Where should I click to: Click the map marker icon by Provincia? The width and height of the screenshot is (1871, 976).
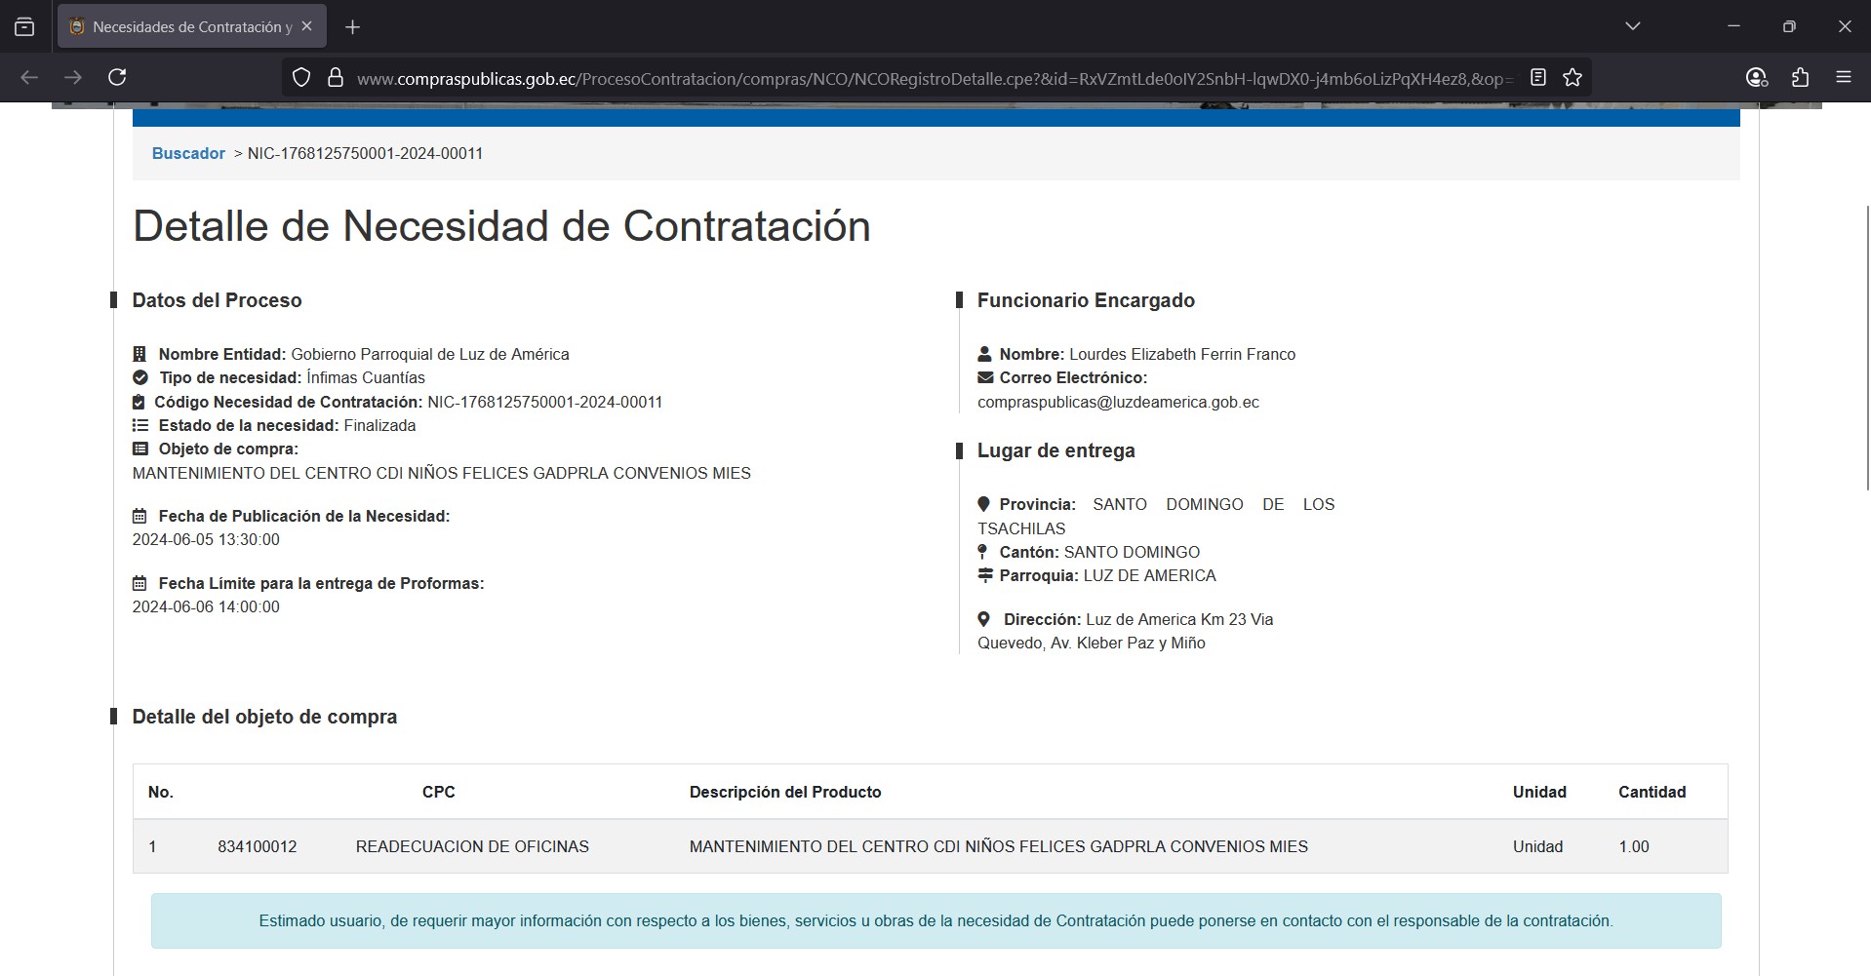pyautogui.click(x=983, y=504)
